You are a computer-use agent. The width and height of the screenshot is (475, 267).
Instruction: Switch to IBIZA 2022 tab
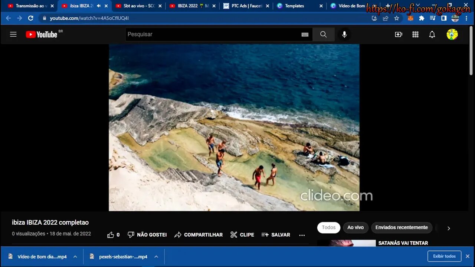tap(192, 6)
